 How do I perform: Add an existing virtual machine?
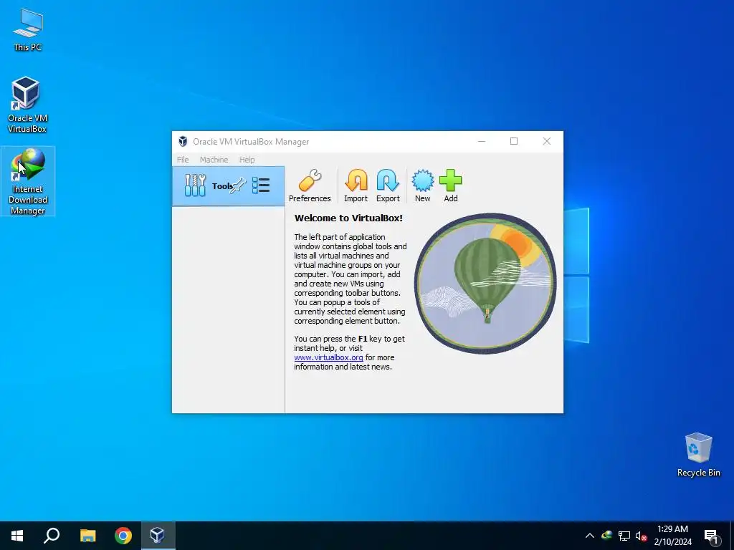(x=450, y=186)
